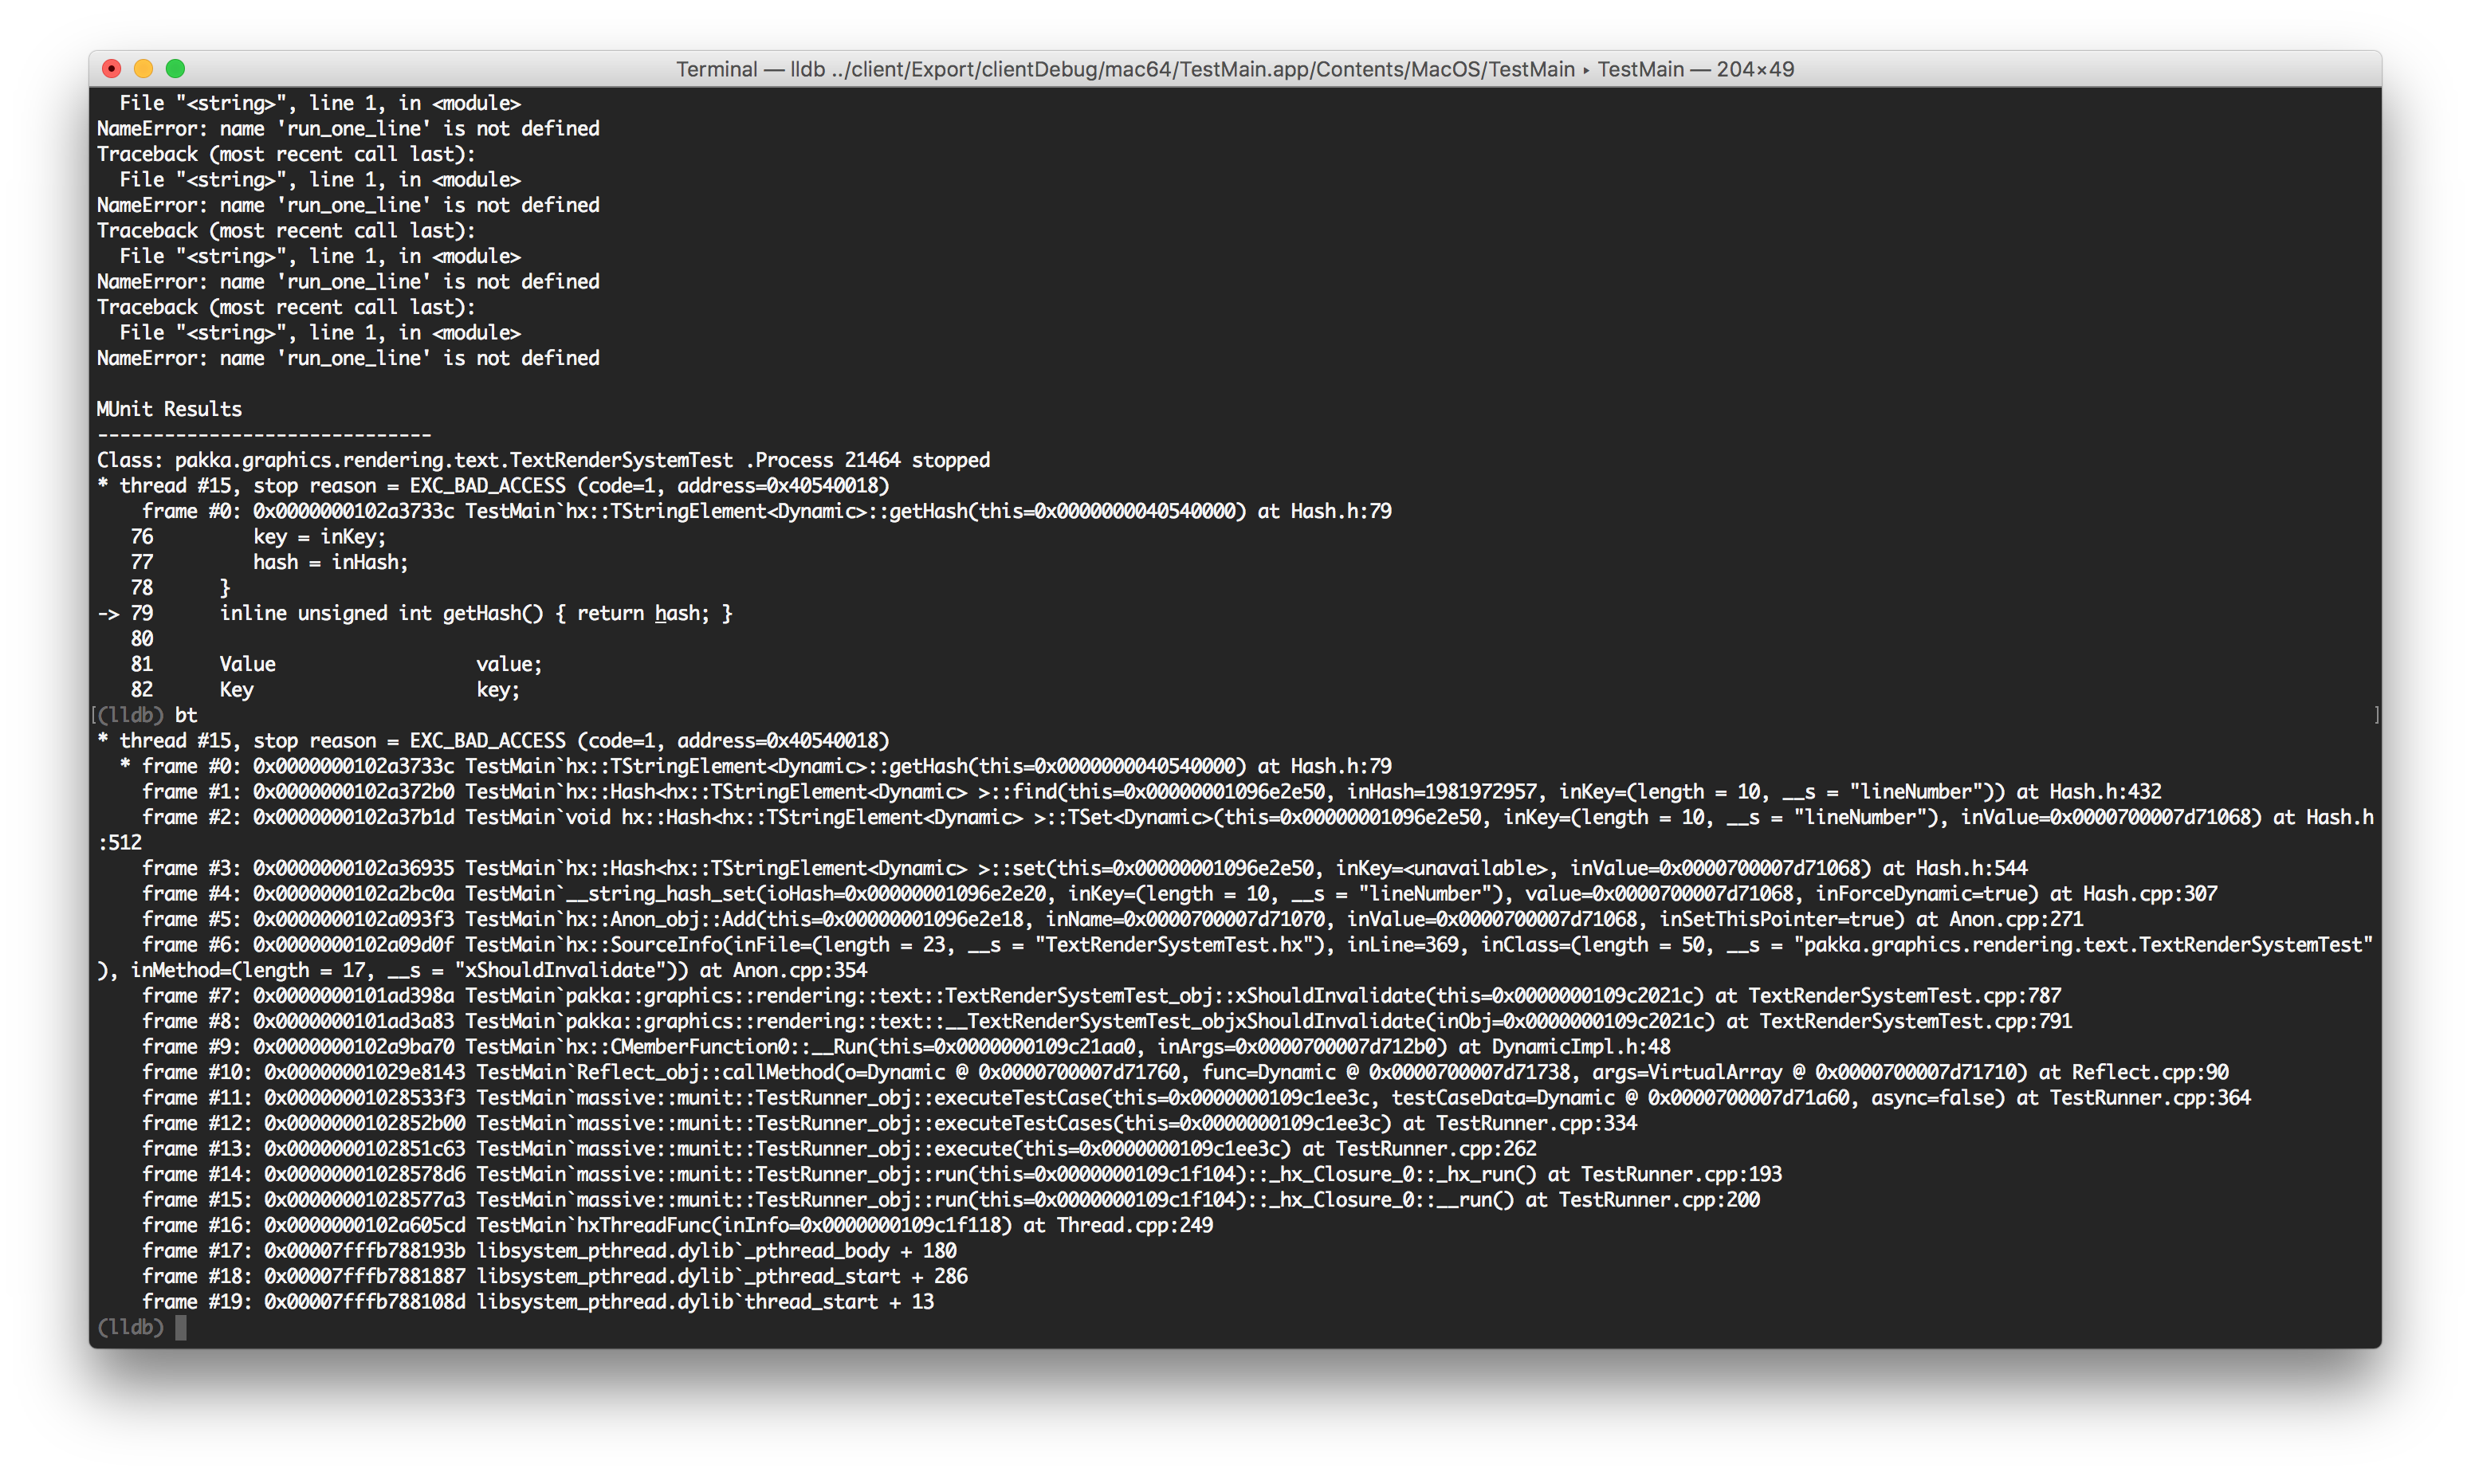Click the Terminal window title bar path

pyautogui.click(x=1234, y=69)
